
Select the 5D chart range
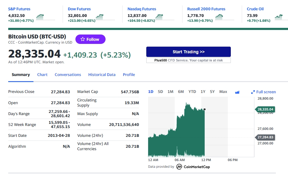(160, 92)
